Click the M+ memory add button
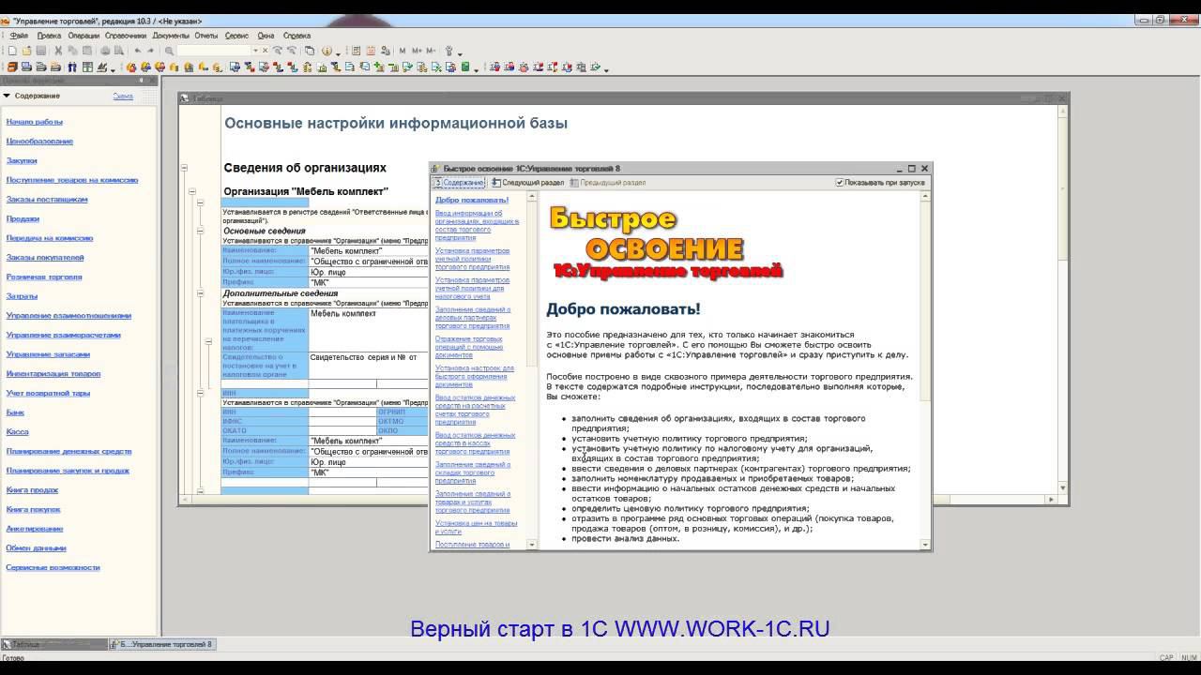This screenshot has width=1201, height=675. click(x=417, y=51)
